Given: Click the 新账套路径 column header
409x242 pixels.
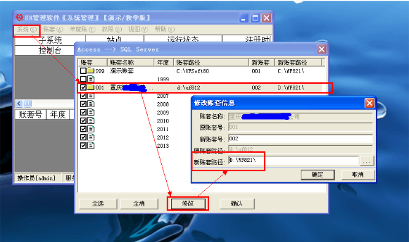Looking at the screenshot, I should pyautogui.click(x=298, y=62).
